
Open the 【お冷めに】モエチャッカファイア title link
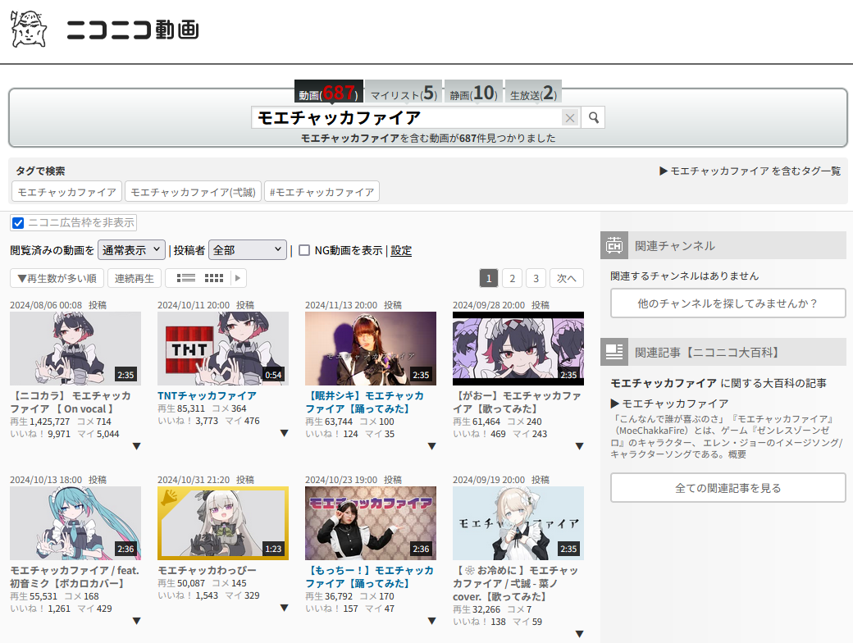(515, 583)
